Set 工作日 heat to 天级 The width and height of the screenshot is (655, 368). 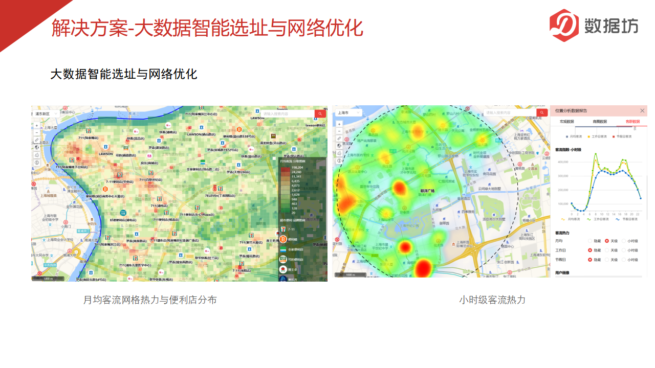click(607, 250)
